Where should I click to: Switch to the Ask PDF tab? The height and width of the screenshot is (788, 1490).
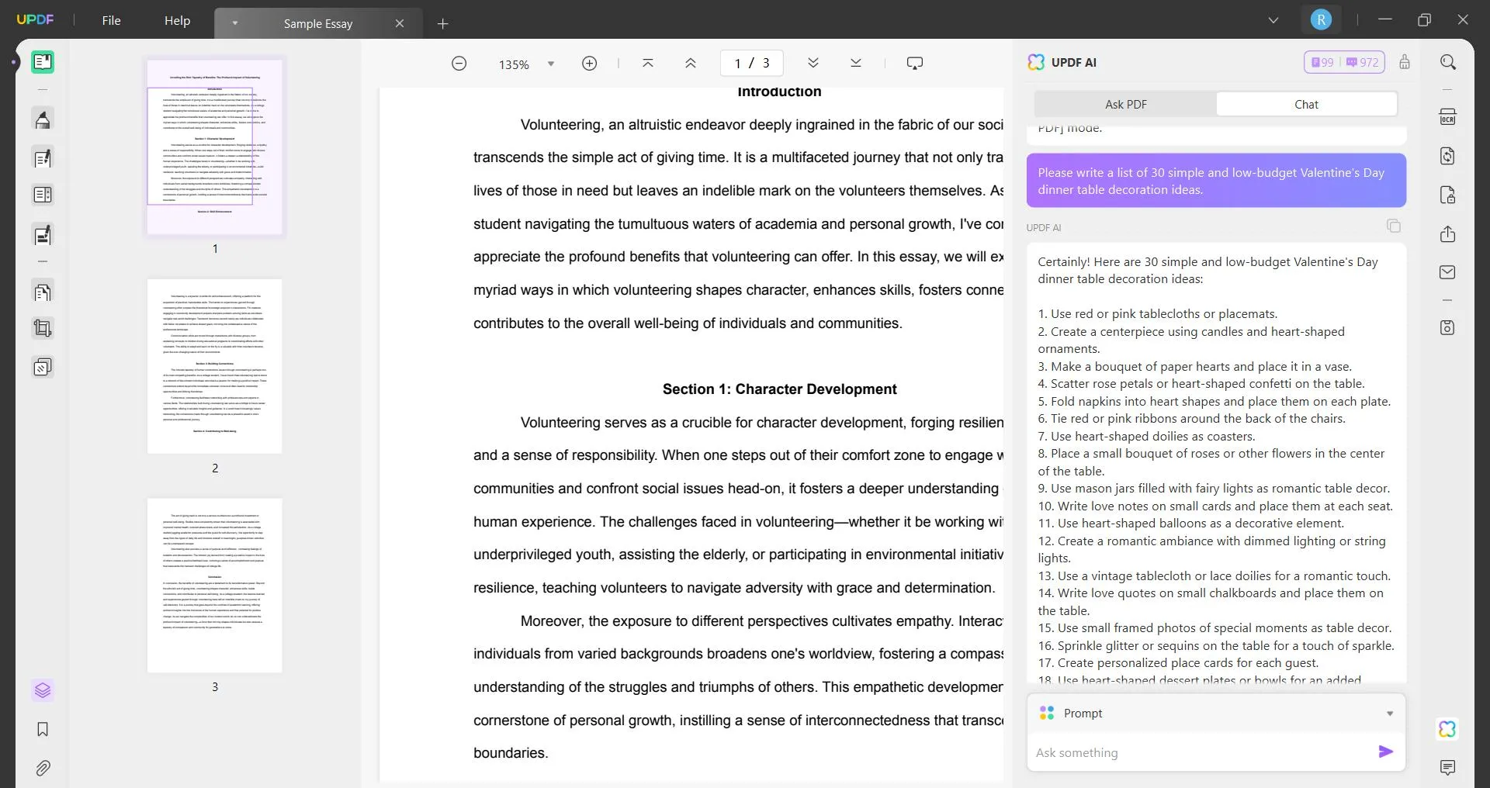pos(1125,104)
